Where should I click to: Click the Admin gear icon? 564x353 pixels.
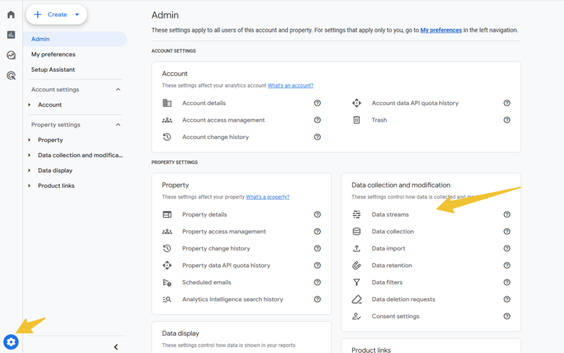pyautogui.click(x=11, y=341)
